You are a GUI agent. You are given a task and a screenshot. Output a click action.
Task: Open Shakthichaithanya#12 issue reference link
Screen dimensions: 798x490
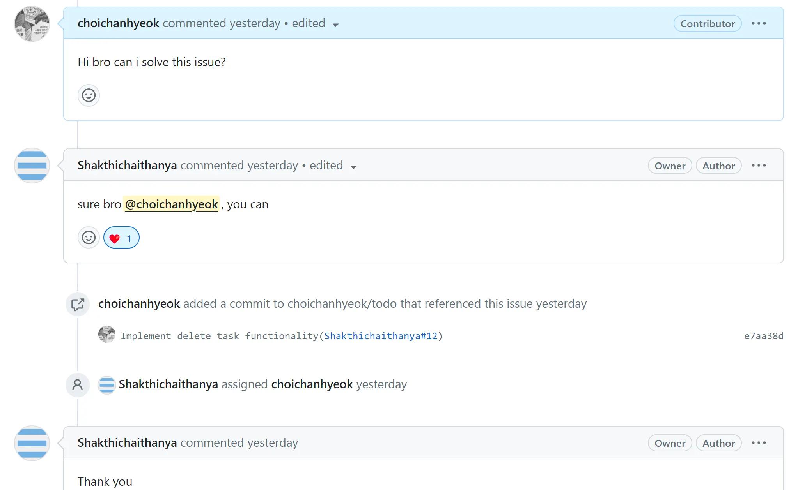(381, 336)
